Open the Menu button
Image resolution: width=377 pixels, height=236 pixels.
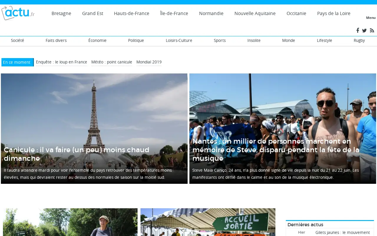pyautogui.click(x=371, y=18)
